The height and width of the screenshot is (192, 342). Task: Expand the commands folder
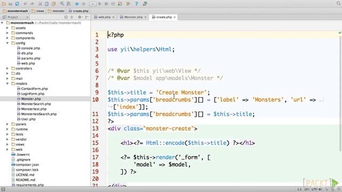click(7, 33)
